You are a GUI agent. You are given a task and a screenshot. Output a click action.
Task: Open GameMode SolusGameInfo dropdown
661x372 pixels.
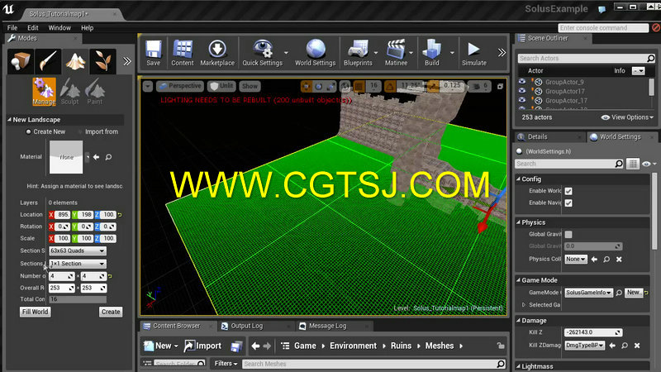tap(588, 293)
